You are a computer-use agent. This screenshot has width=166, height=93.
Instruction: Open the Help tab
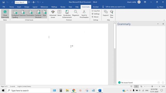77,7
